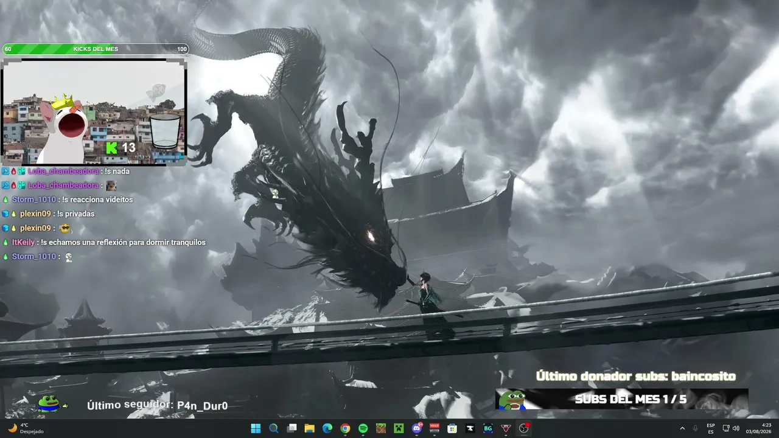Open Spotify from the taskbar
This screenshot has height=438, width=779.
(x=363, y=428)
